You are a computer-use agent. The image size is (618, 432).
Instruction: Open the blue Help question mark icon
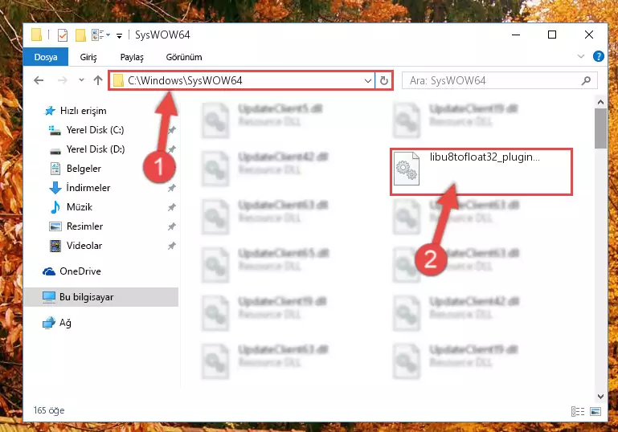598,56
